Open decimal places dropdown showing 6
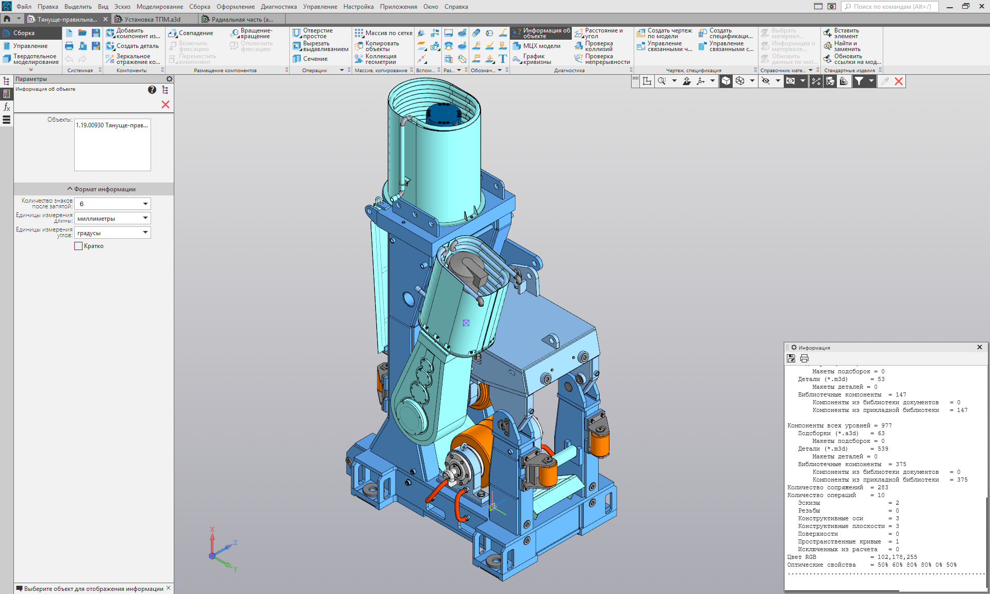This screenshot has height=594, width=990. pos(145,204)
